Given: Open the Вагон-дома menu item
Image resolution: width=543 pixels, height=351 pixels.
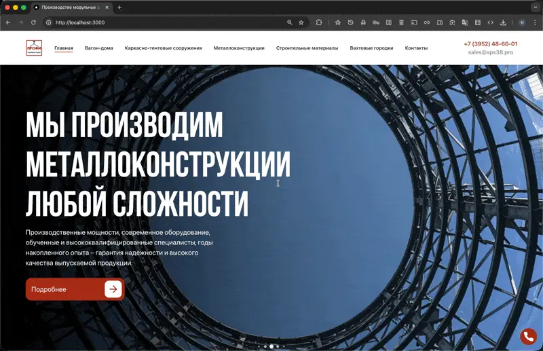Looking at the screenshot, I should pos(98,48).
